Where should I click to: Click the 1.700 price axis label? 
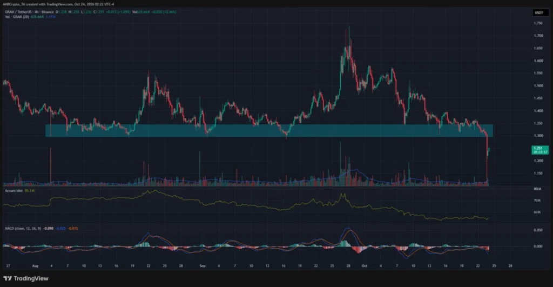[x=538, y=36]
